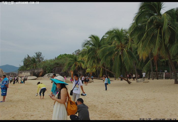Screen dimensions: 178x122
Task: Select the woman in yellow shirt bending down
Action: 41,89
